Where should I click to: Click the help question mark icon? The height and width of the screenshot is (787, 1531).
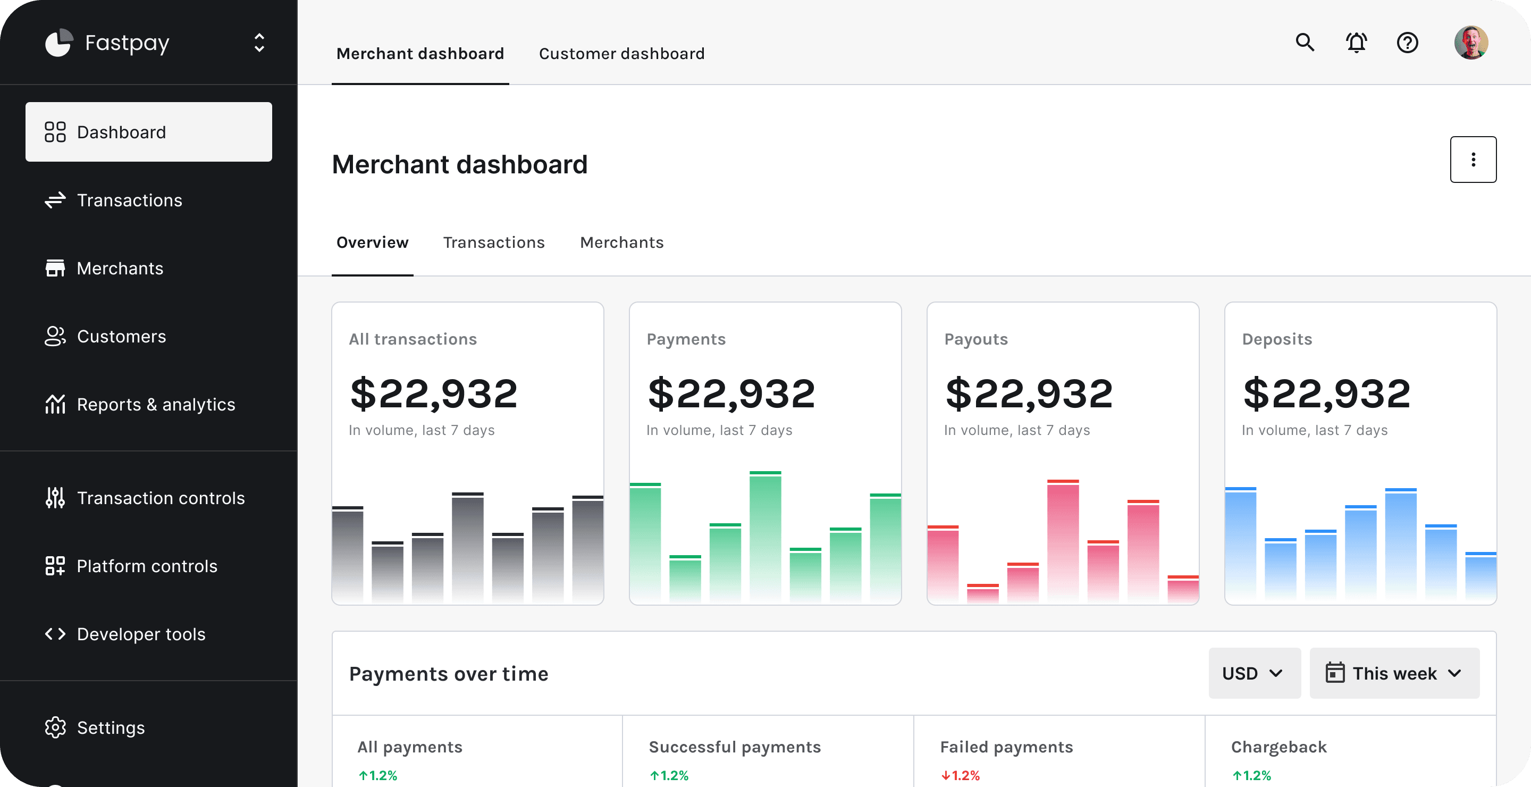click(x=1407, y=43)
